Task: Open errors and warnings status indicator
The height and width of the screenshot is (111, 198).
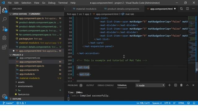Action: pyautogui.click(x=21, y=103)
